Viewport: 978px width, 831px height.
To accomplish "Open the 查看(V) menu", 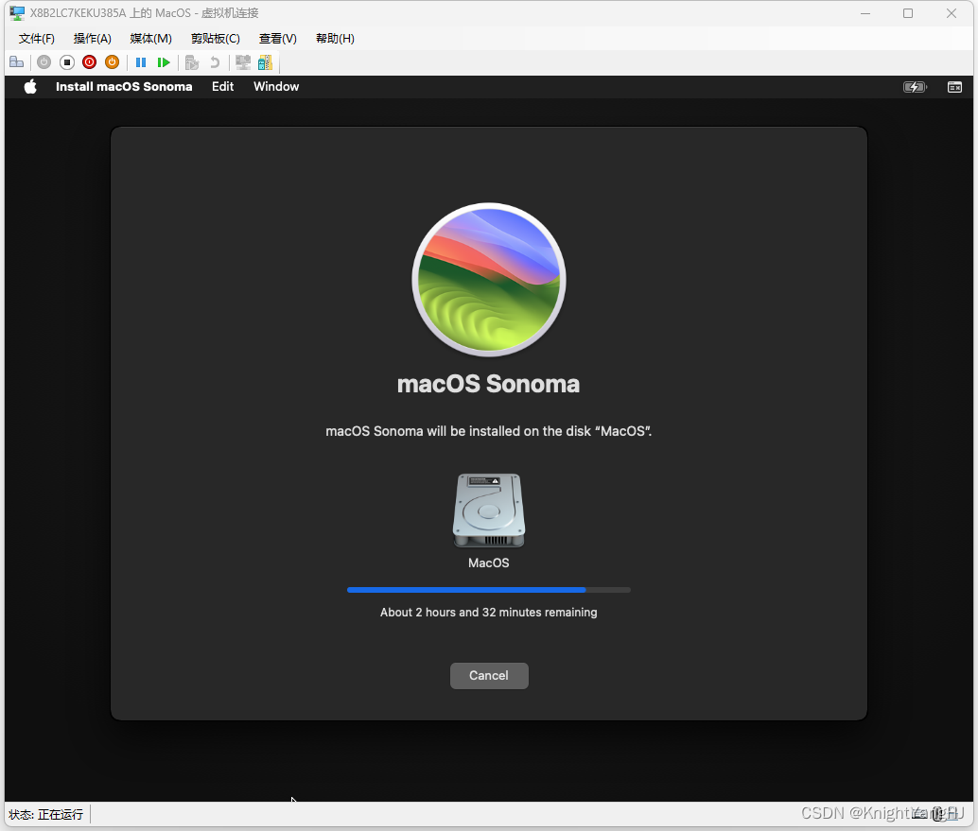I will click(x=277, y=39).
